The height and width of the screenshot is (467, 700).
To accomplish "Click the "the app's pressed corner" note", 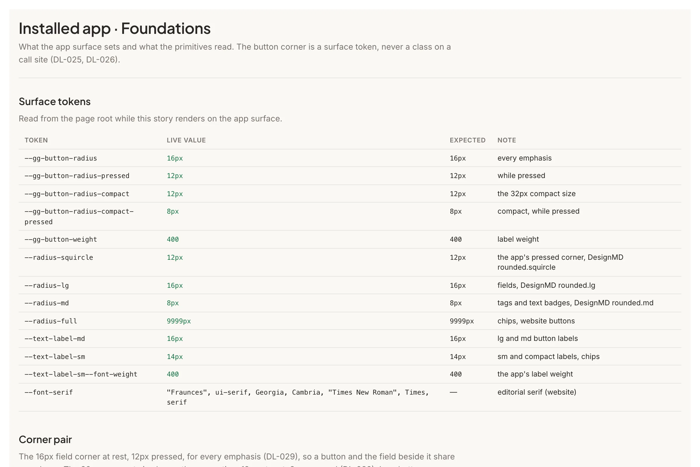I will click(560, 262).
